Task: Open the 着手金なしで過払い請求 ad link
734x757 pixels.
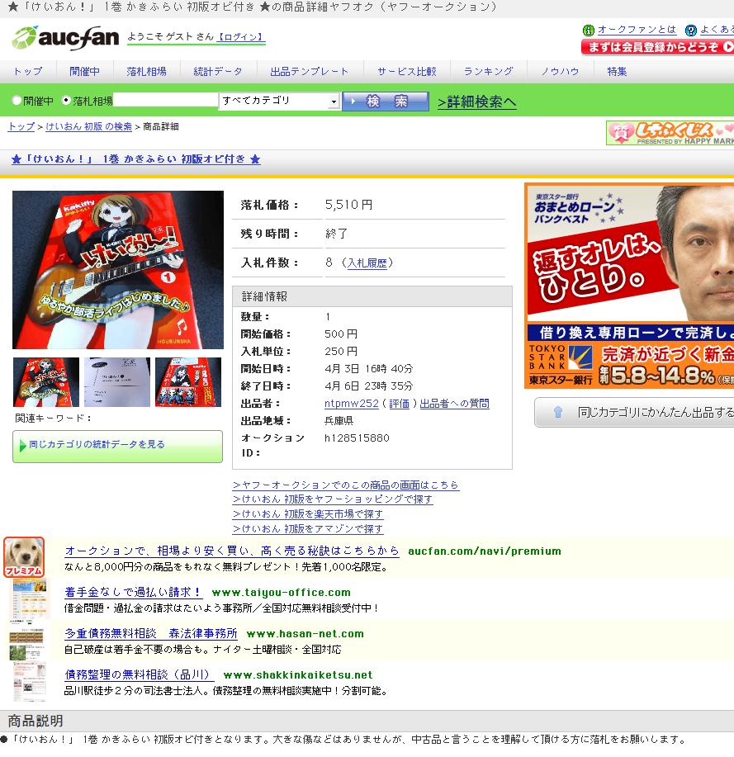Action: [133, 593]
